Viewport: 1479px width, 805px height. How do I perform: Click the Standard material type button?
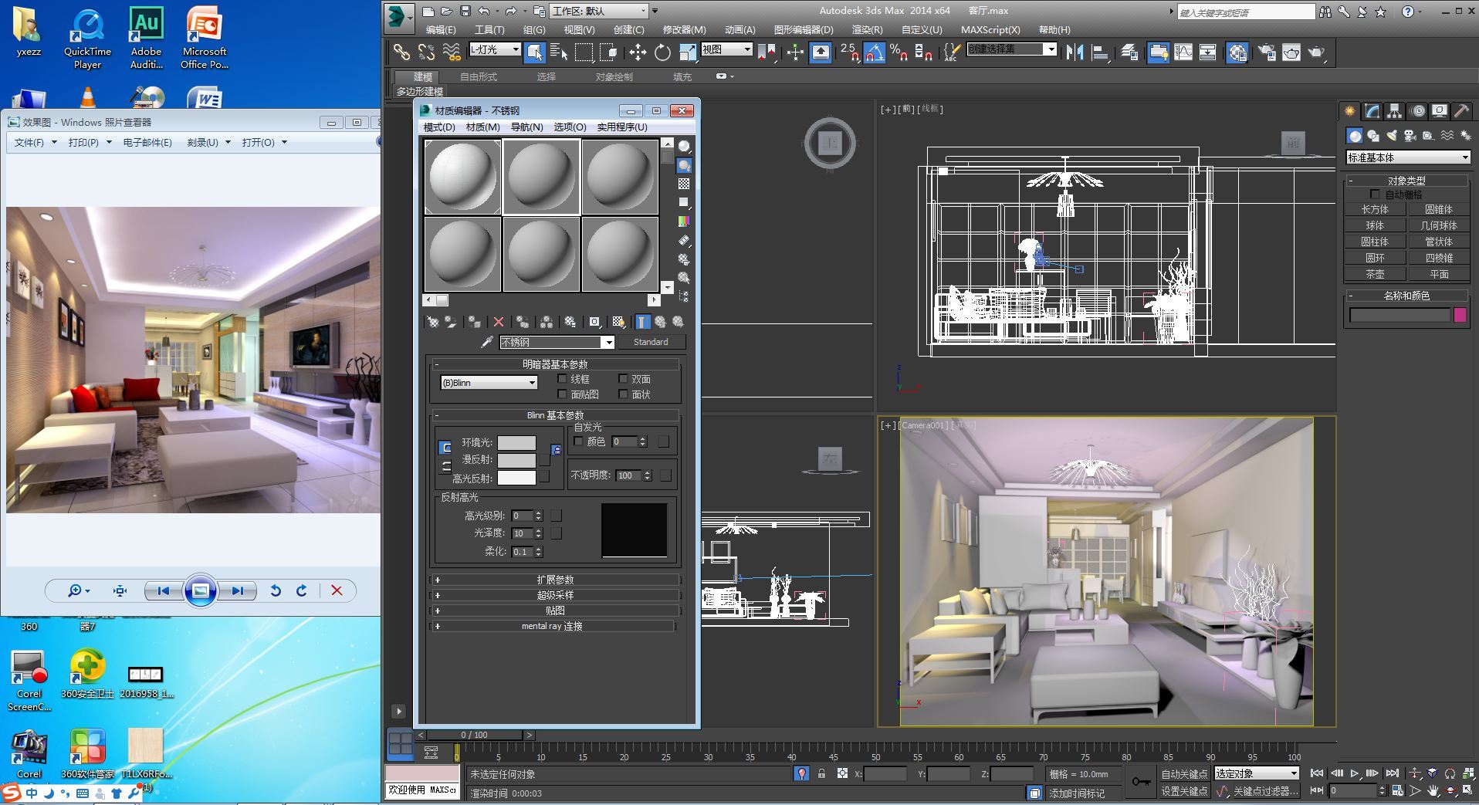coord(650,342)
